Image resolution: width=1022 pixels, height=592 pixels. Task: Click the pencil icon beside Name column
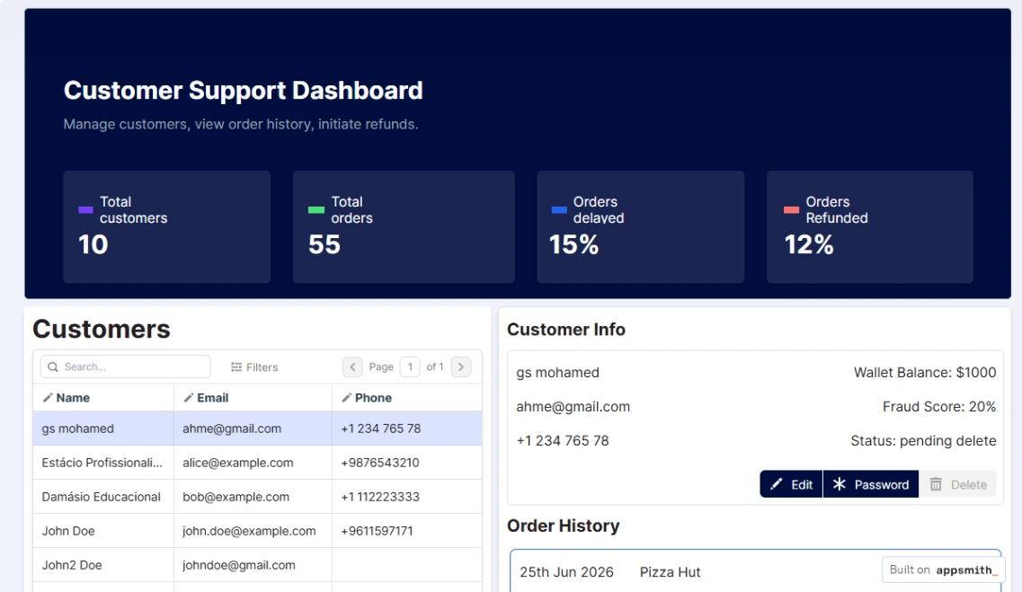48,398
